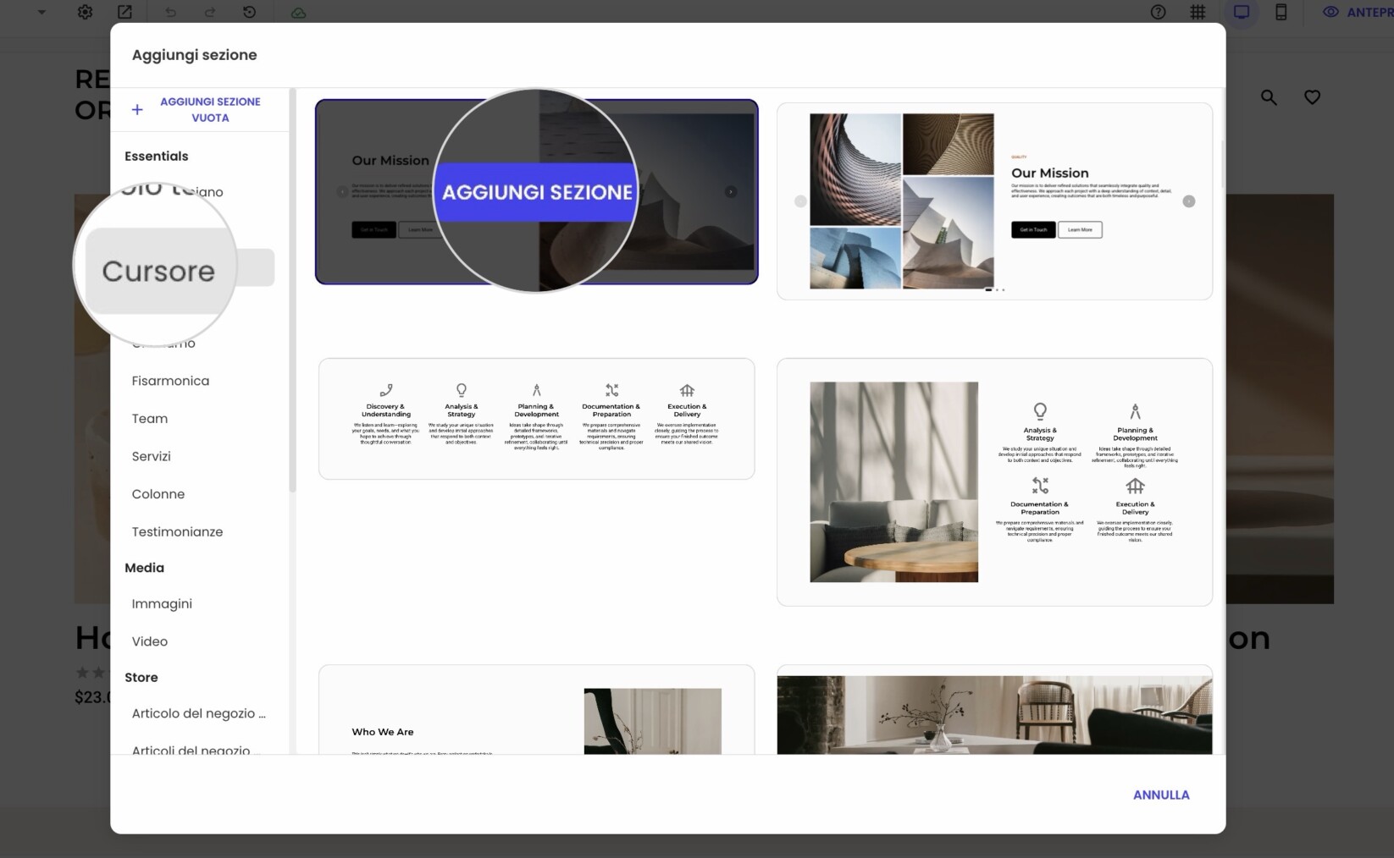
Task: Click the category list scrollbar
Action: (292, 290)
